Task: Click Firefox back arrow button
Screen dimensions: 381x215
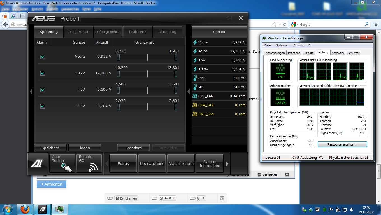Action: click(x=5, y=24)
